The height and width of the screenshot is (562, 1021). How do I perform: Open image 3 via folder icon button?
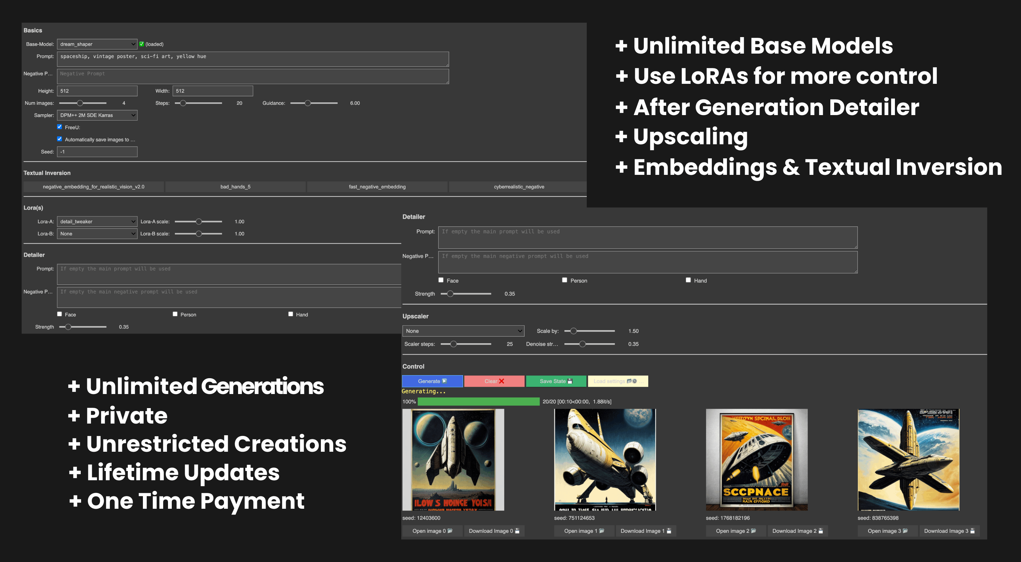(887, 531)
